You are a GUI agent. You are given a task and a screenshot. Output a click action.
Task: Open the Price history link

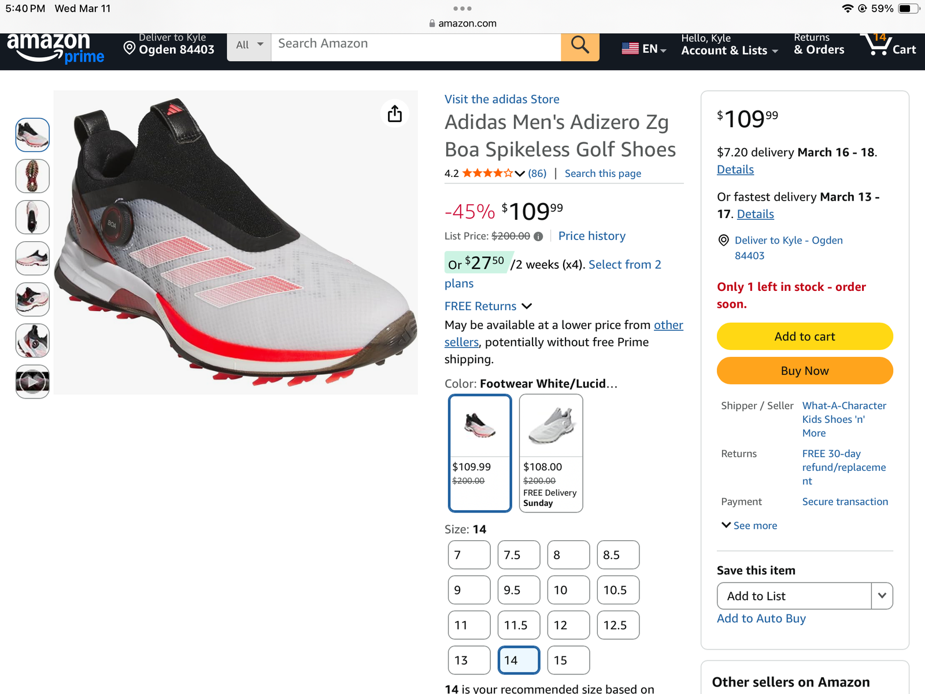[x=591, y=236]
